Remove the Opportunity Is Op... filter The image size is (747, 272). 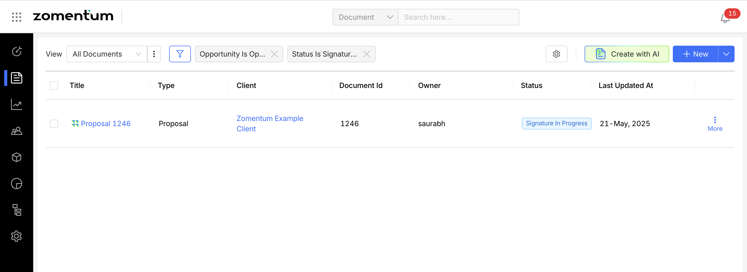click(274, 54)
